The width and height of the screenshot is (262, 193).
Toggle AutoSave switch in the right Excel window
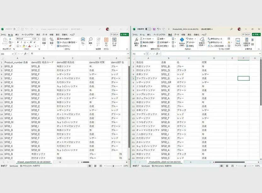pos(149,29)
